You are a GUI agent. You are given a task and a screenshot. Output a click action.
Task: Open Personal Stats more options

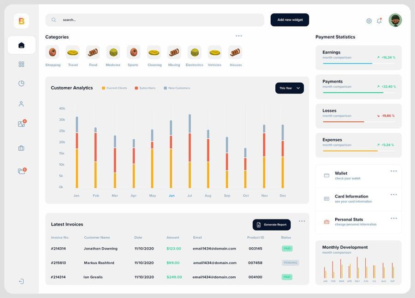[x=394, y=218]
